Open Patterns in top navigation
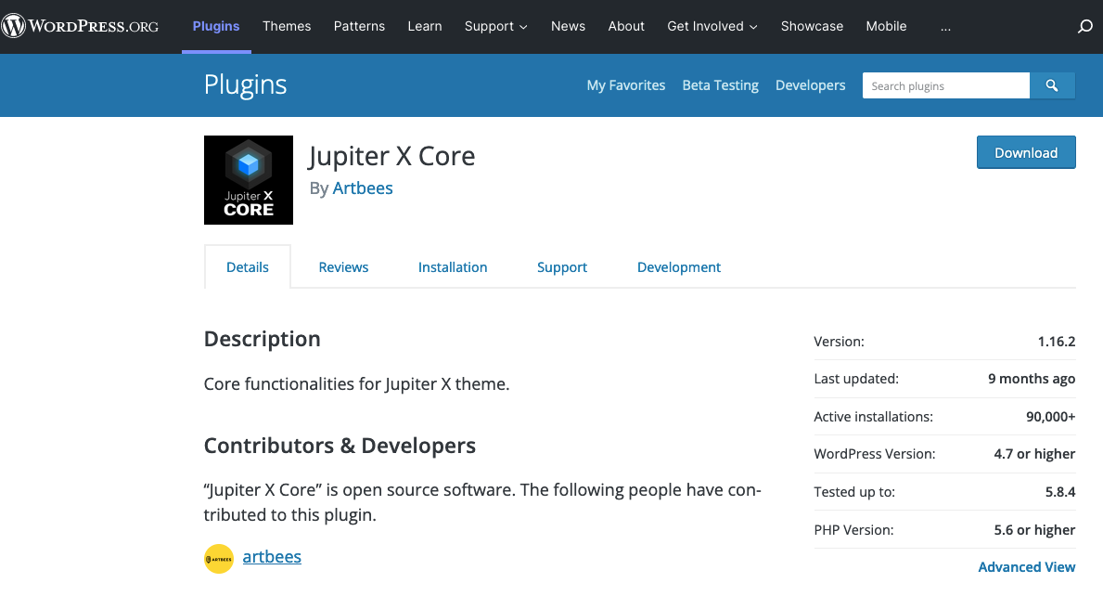The height and width of the screenshot is (596, 1103). (x=359, y=26)
